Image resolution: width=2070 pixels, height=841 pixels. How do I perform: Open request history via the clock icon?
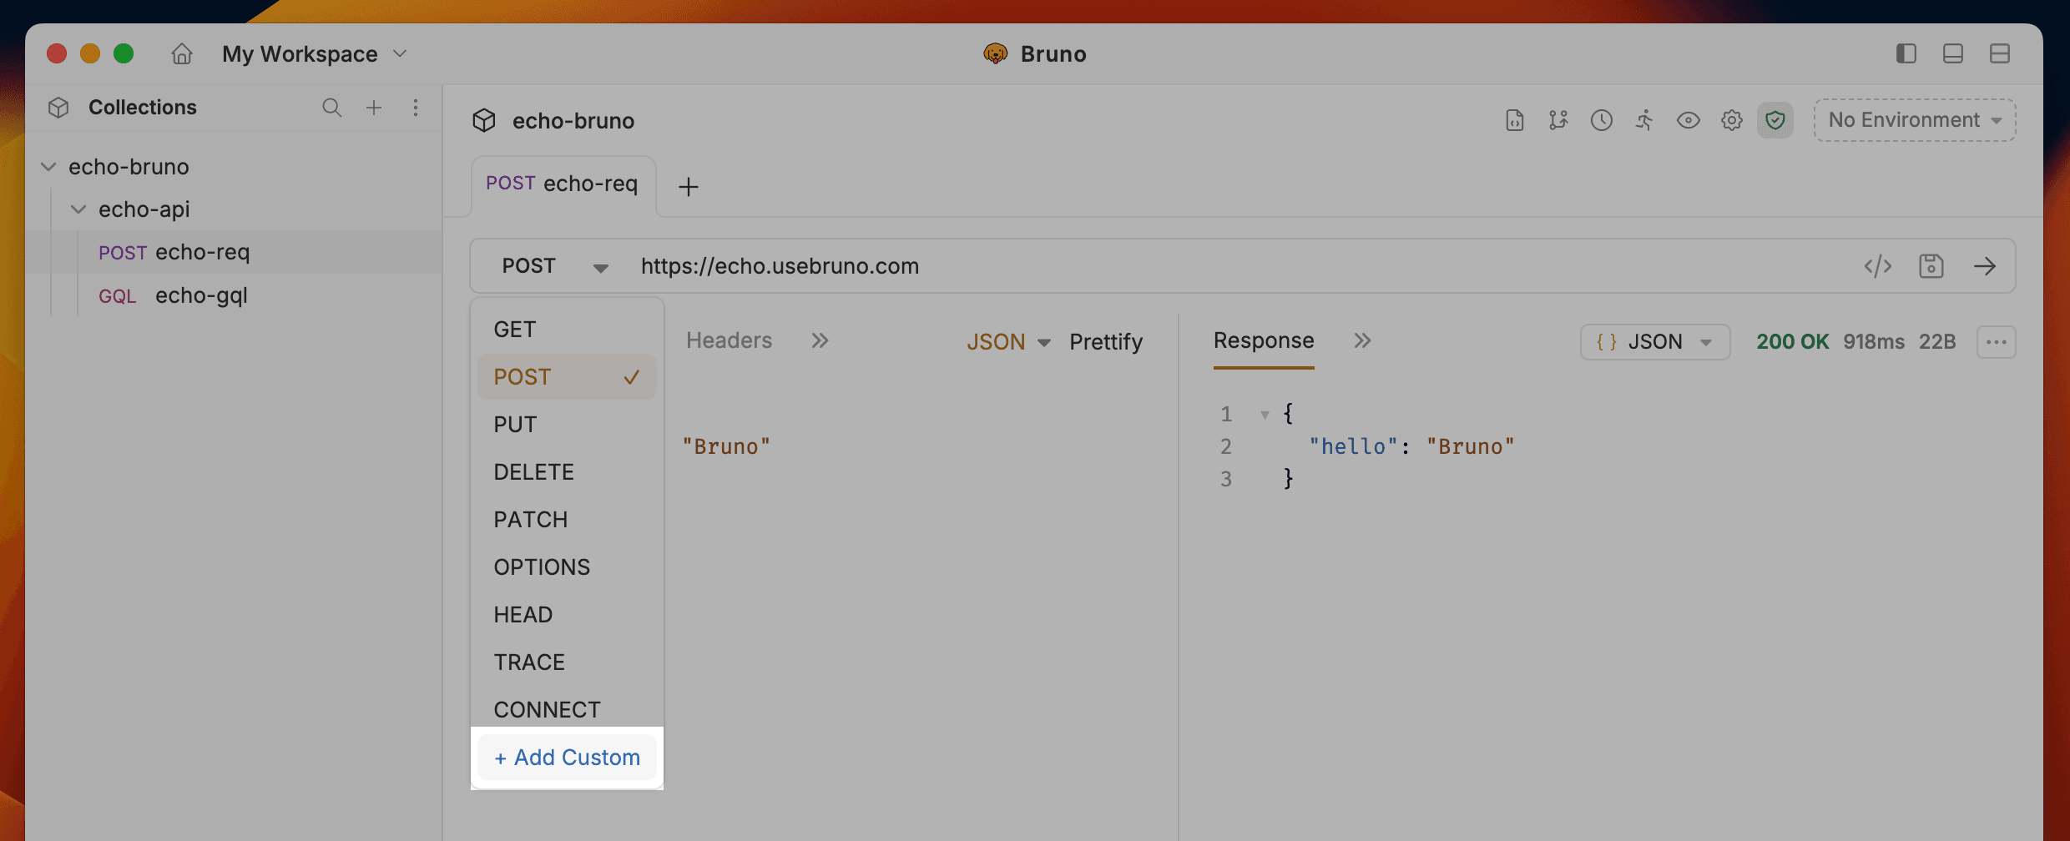pos(1602,120)
